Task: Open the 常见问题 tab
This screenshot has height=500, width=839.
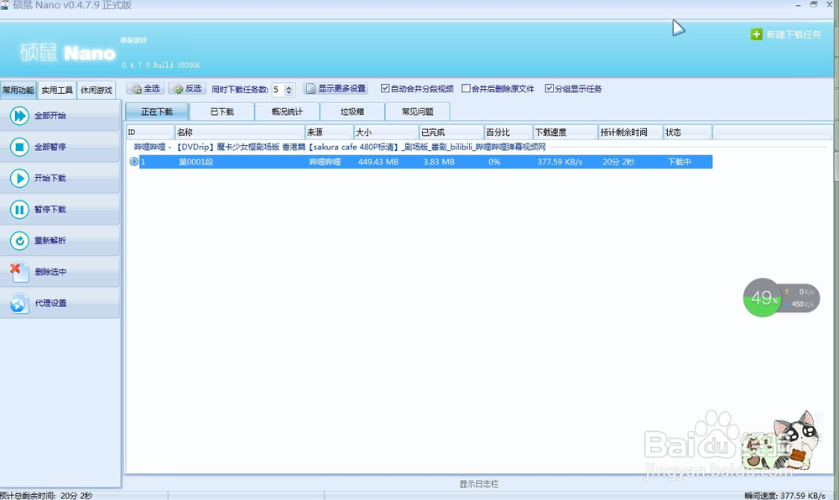Action: point(417,112)
